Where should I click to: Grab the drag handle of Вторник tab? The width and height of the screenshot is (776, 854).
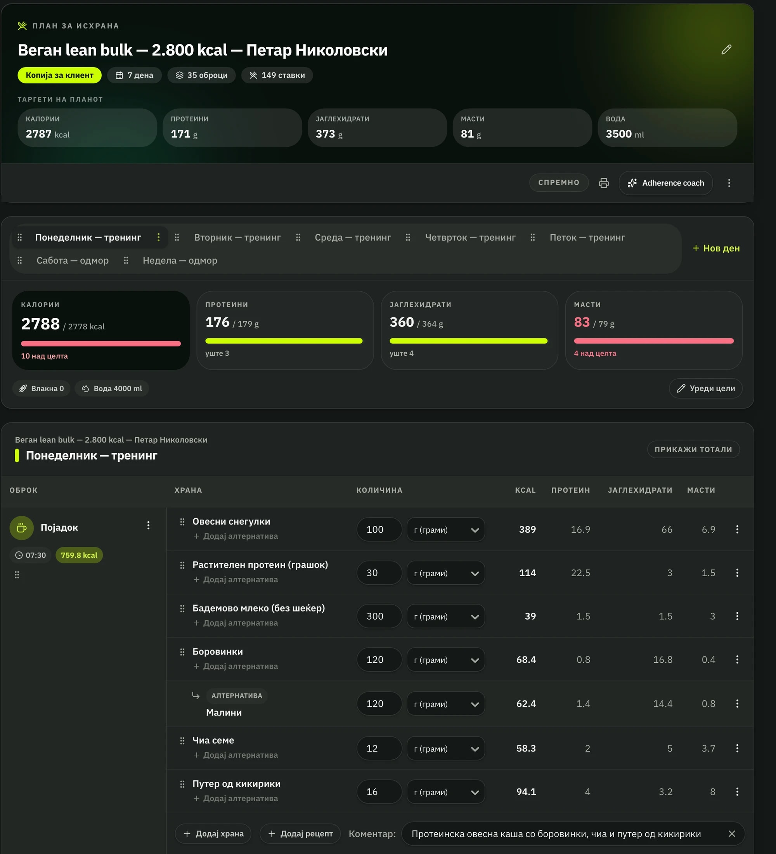tap(177, 237)
